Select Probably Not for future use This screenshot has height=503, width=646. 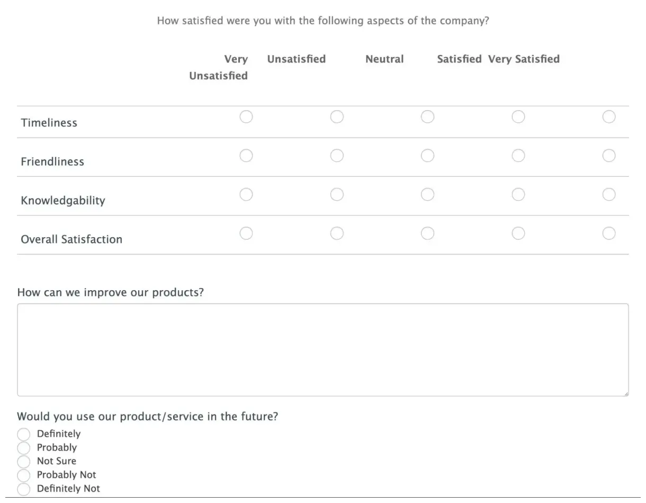[x=24, y=475]
